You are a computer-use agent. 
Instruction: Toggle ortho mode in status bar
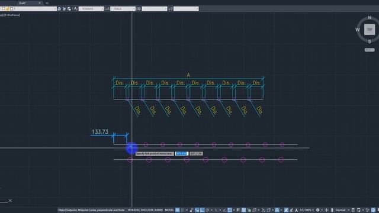click(x=202, y=210)
